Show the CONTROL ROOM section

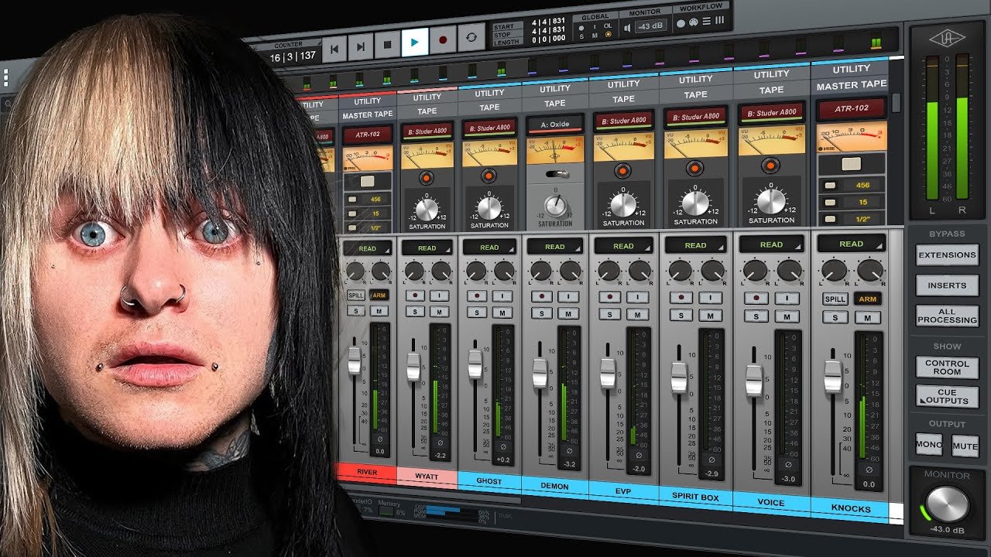click(x=947, y=367)
